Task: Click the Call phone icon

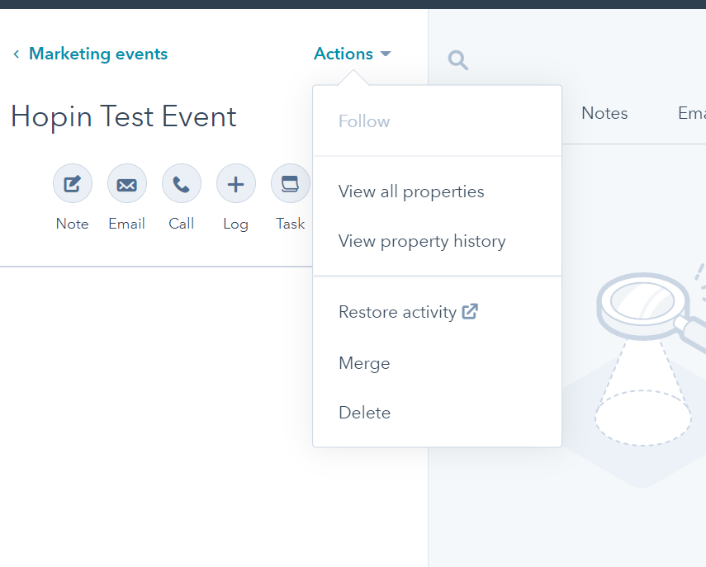Action: [182, 183]
